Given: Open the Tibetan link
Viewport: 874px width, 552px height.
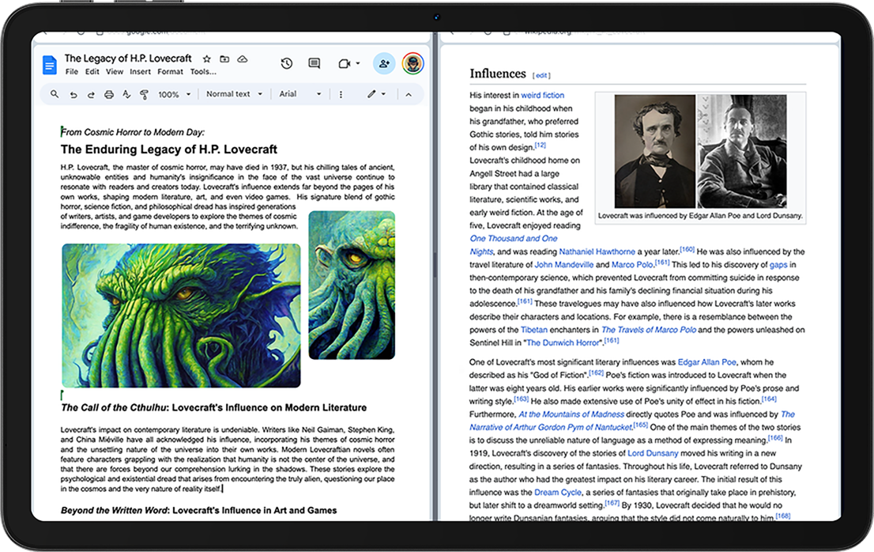Looking at the screenshot, I should [534, 330].
